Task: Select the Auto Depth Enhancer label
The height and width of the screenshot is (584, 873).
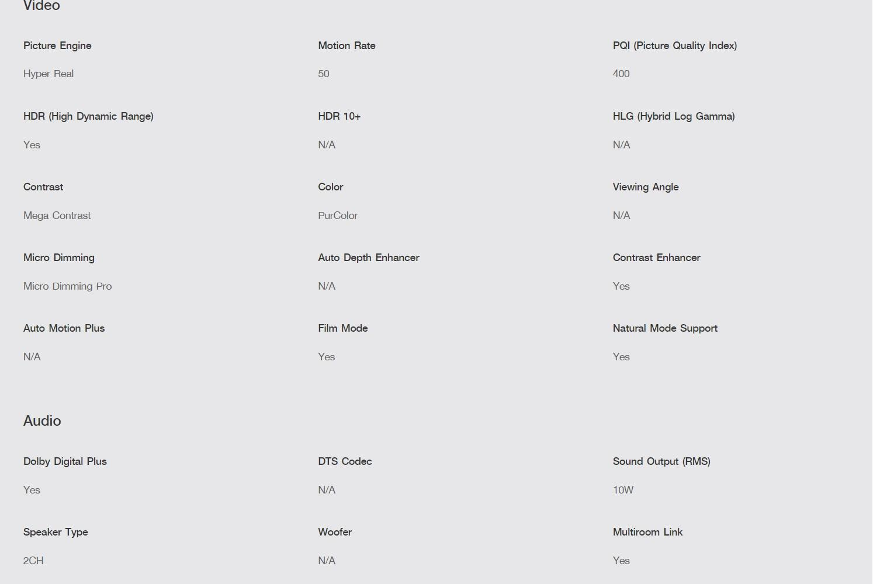Action: (x=368, y=258)
